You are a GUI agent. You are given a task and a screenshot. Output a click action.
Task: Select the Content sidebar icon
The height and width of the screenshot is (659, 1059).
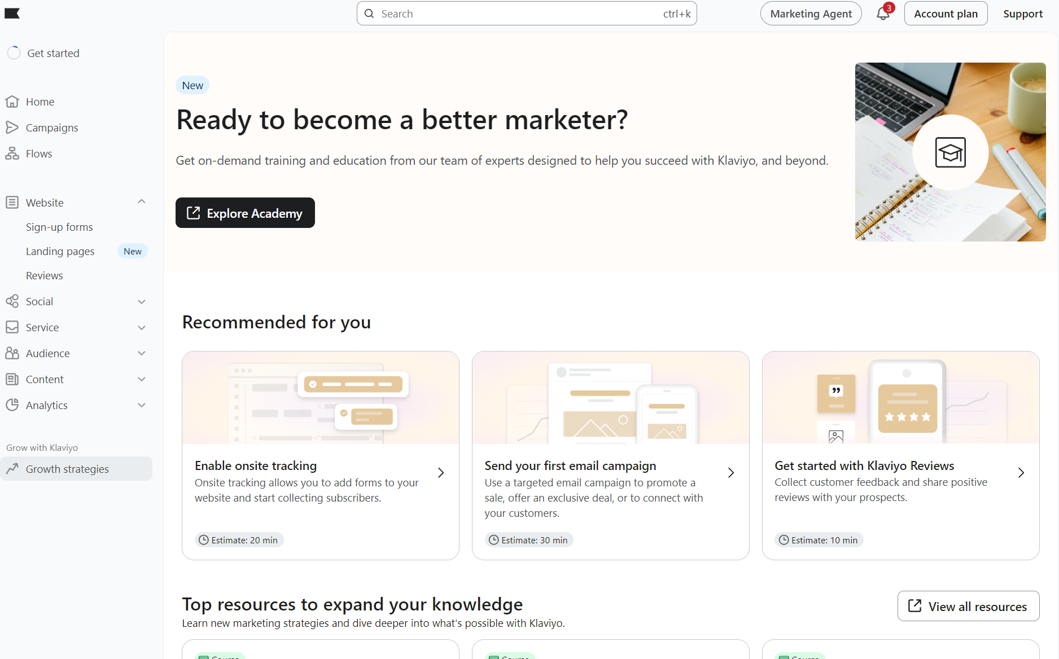(12, 379)
